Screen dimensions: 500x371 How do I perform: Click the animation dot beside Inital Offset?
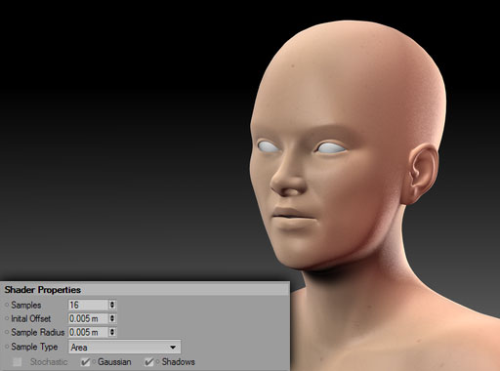pos(7,318)
